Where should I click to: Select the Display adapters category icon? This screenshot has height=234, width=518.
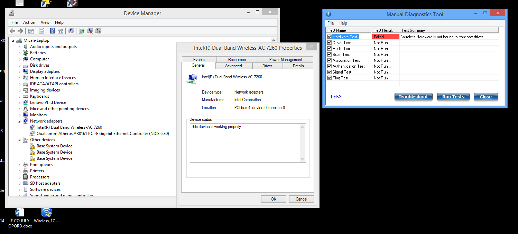26,71
